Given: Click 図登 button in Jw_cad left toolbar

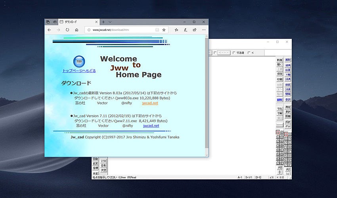Looking at the screenshot, I should 96,159.
